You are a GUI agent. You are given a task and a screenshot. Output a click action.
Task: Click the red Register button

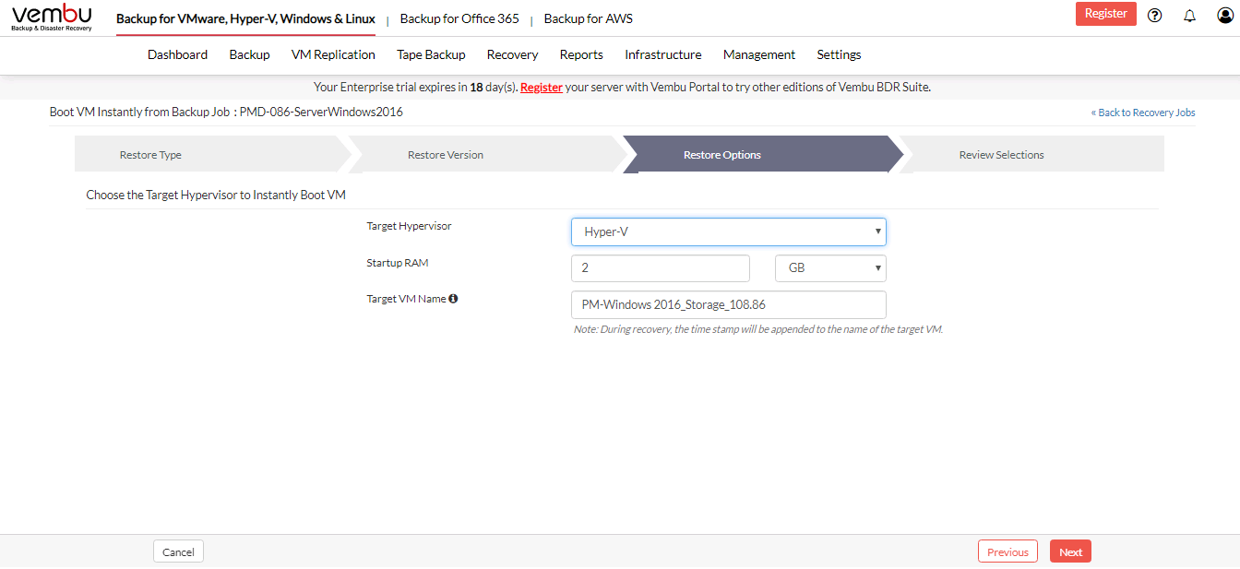[1106, 14]
